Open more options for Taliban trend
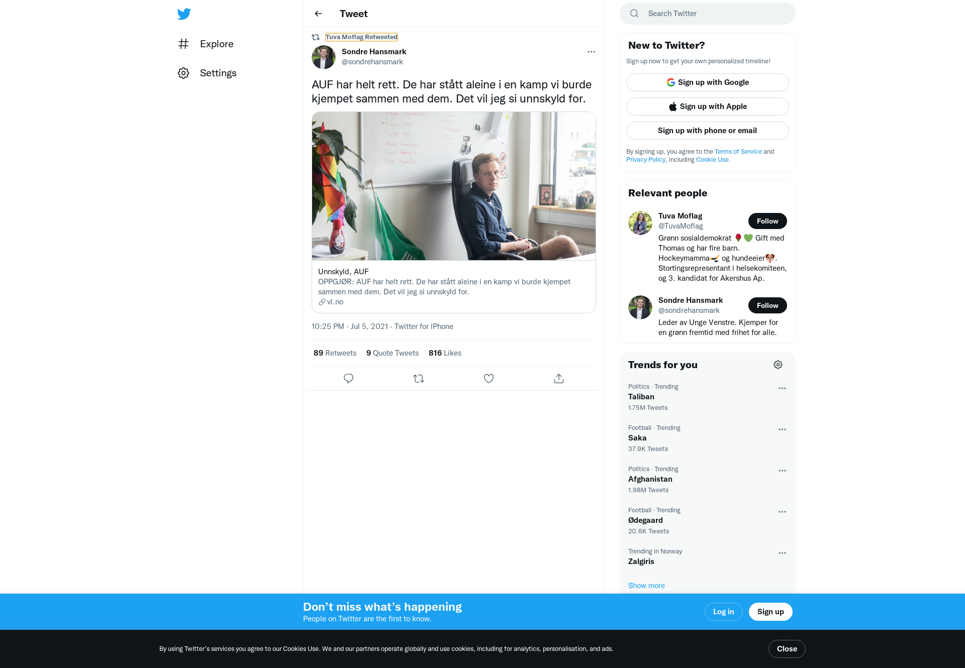965x668 pixels. coord(782,388)
